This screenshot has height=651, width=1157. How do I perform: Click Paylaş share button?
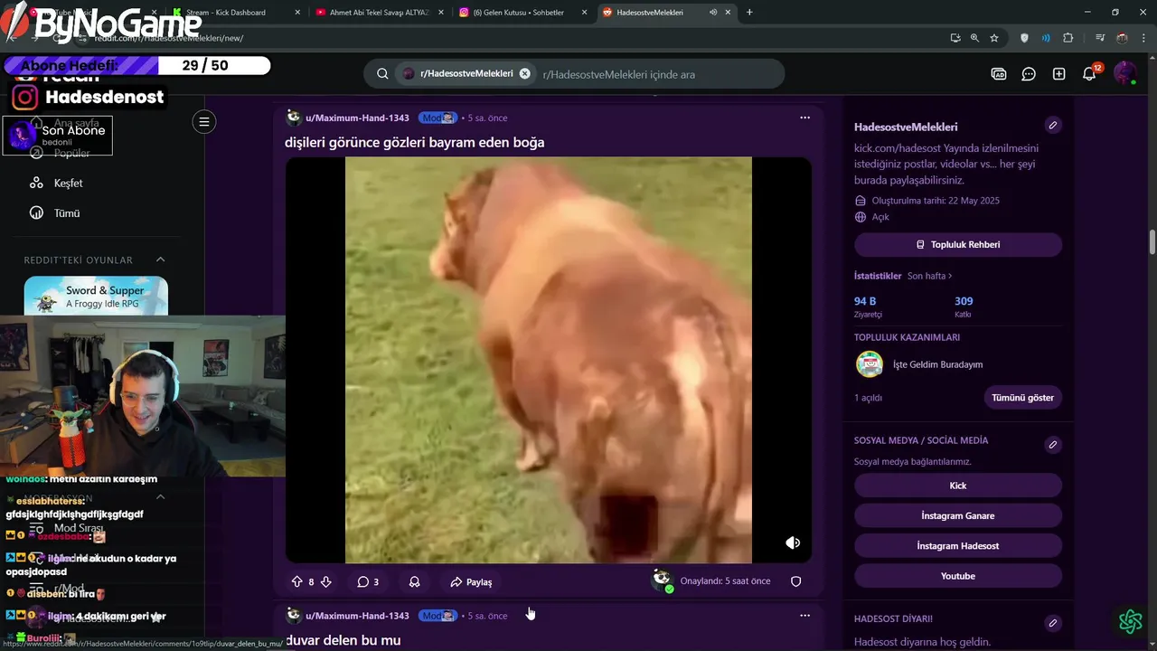pyautogui.click(x=471, y=582)
